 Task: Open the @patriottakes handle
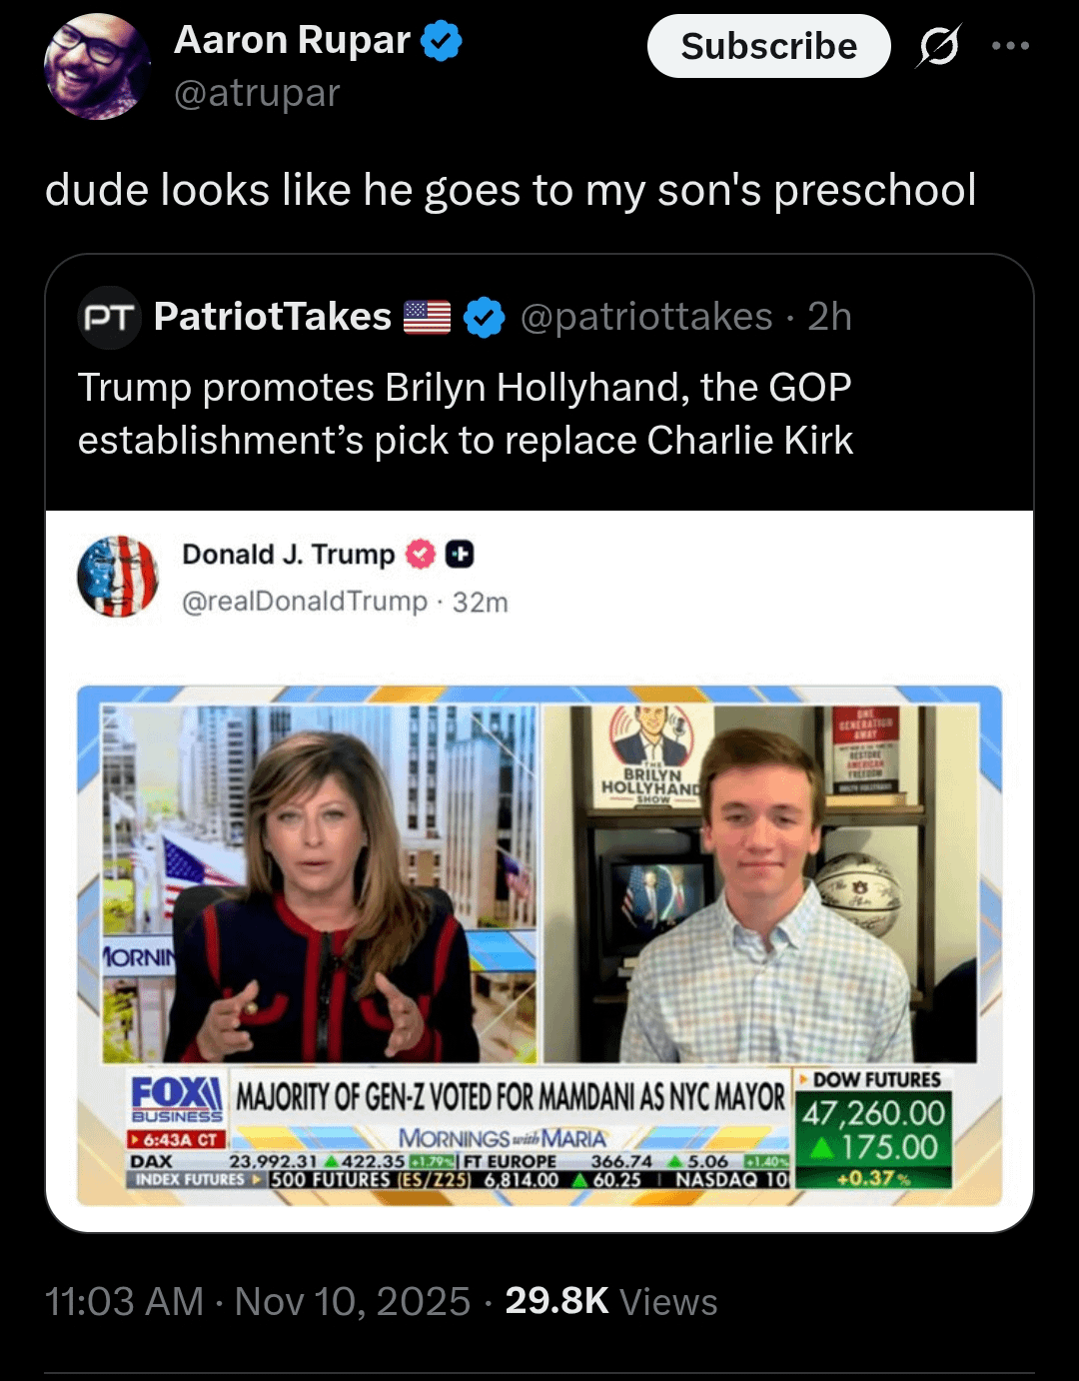(646, 317)
